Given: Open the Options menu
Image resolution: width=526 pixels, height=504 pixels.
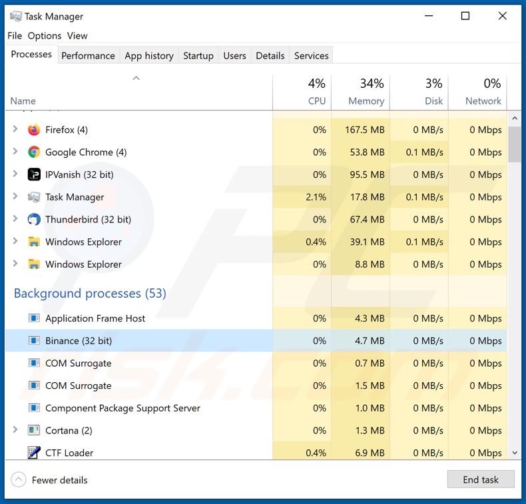Looking at the screenshot, I should pos(45,36).
